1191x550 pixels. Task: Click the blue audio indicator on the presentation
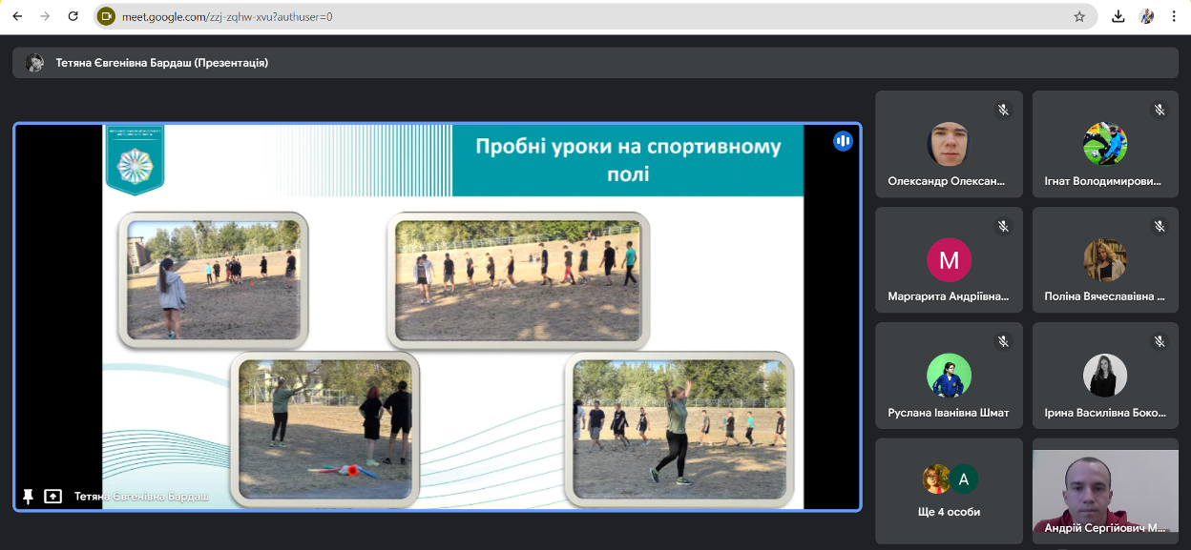click(843, 141)
